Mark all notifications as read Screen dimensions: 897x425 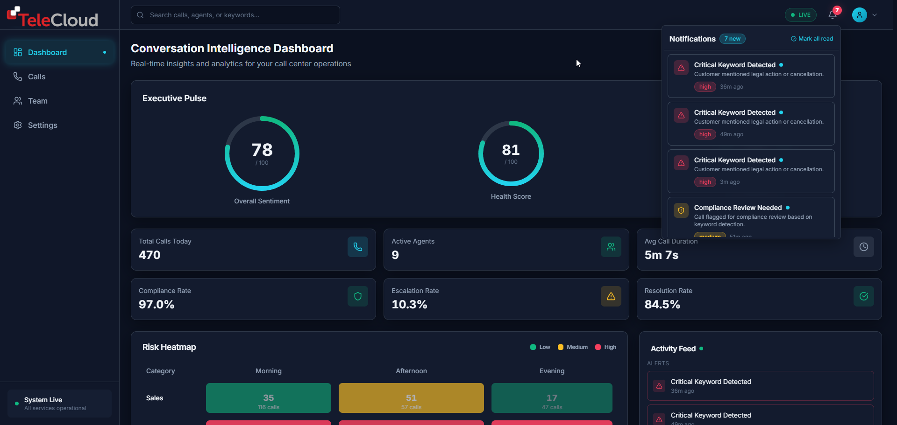point(812,39)
